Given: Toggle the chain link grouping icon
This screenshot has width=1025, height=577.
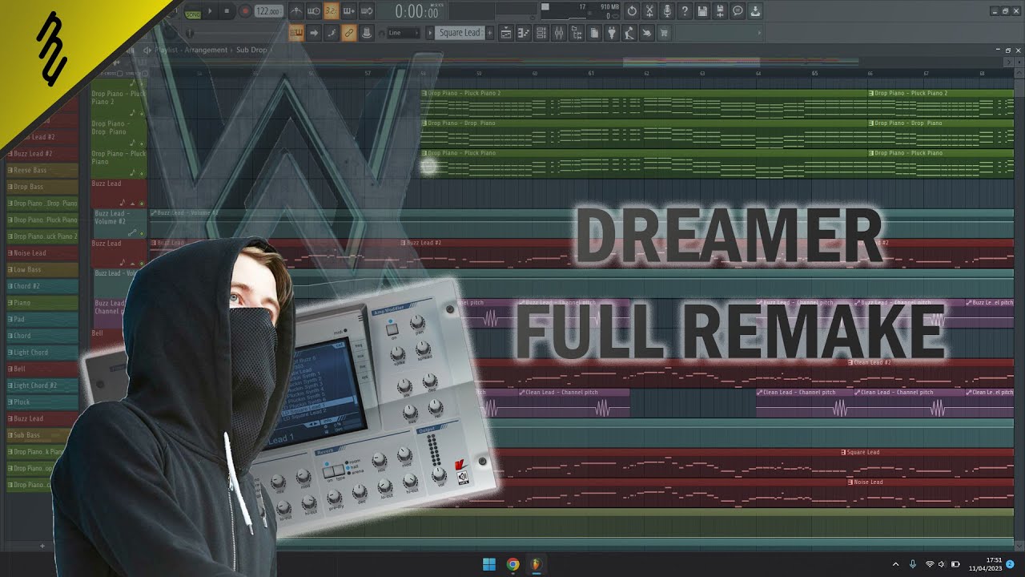Looking at the screenshot, I should point(349,33).
